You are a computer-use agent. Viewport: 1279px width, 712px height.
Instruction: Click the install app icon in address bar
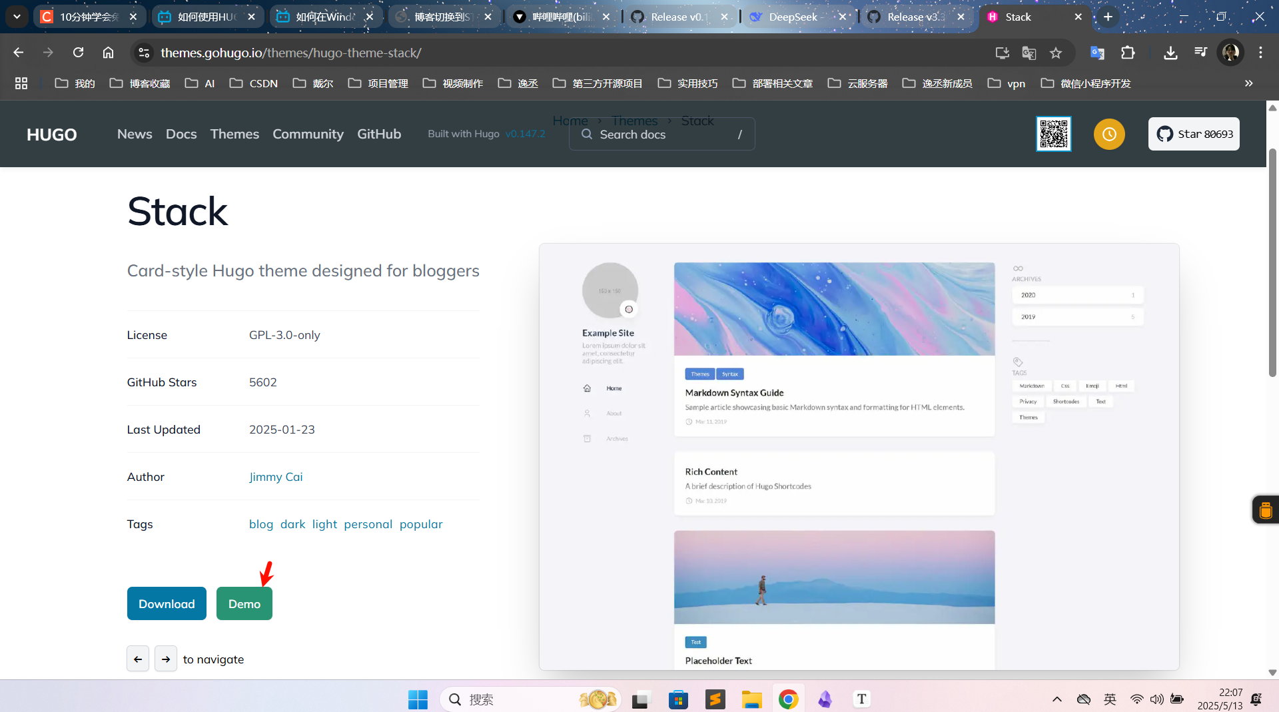(x=1002, y=53)
